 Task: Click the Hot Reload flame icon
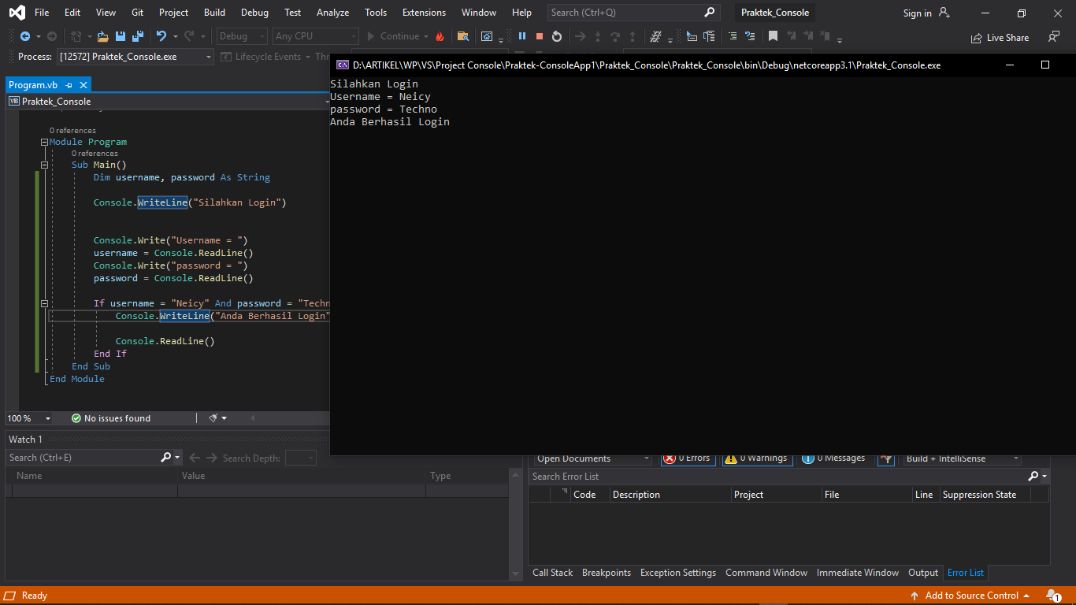(x=440, y=36)
